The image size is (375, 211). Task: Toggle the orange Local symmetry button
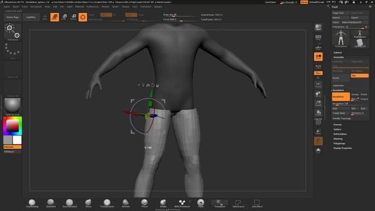[318, 57]
